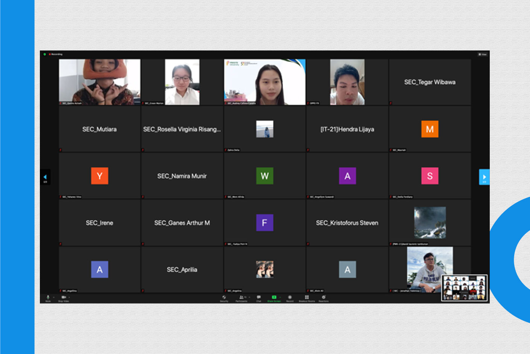Click the Record icon in the toolbar

tap(290, 298)
